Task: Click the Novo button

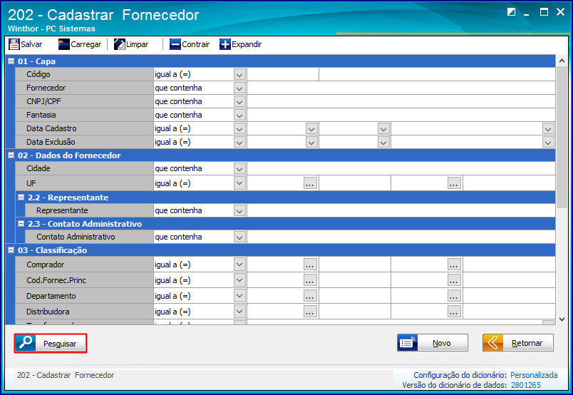Action: pos(433,343)
